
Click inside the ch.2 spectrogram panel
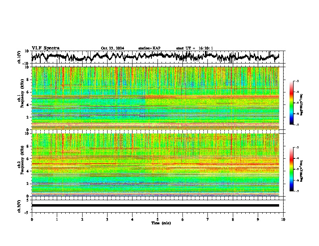[155, 165]
